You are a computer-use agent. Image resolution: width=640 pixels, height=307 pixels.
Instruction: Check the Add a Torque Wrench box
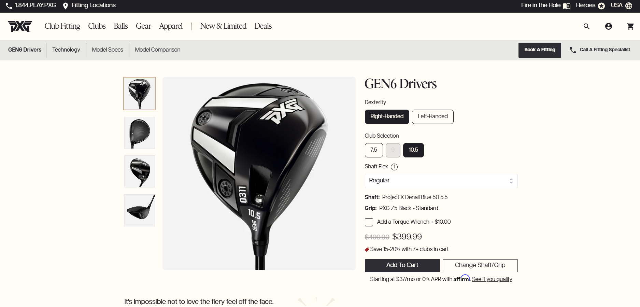pos(369,222)
